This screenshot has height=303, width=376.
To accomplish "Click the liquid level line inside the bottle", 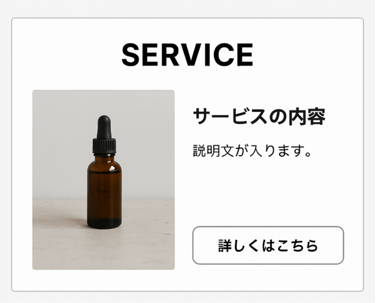I will coord(104,173).
